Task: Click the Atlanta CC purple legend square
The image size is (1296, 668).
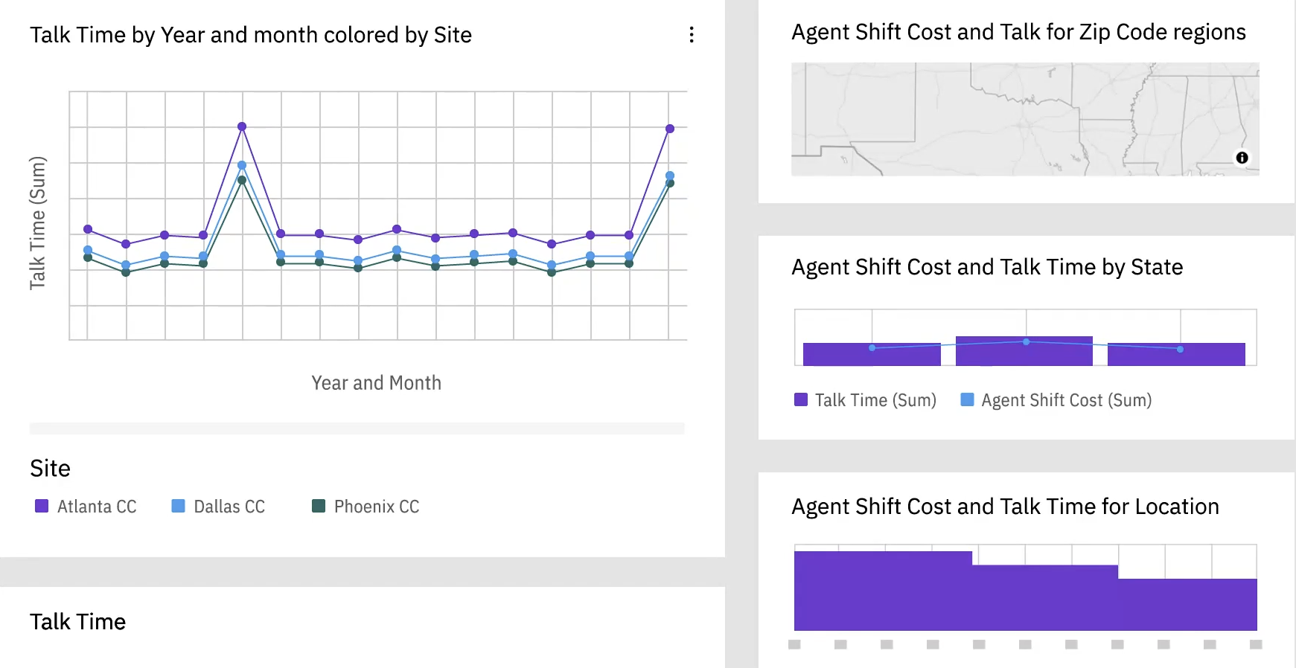Action: click(42, 506)
